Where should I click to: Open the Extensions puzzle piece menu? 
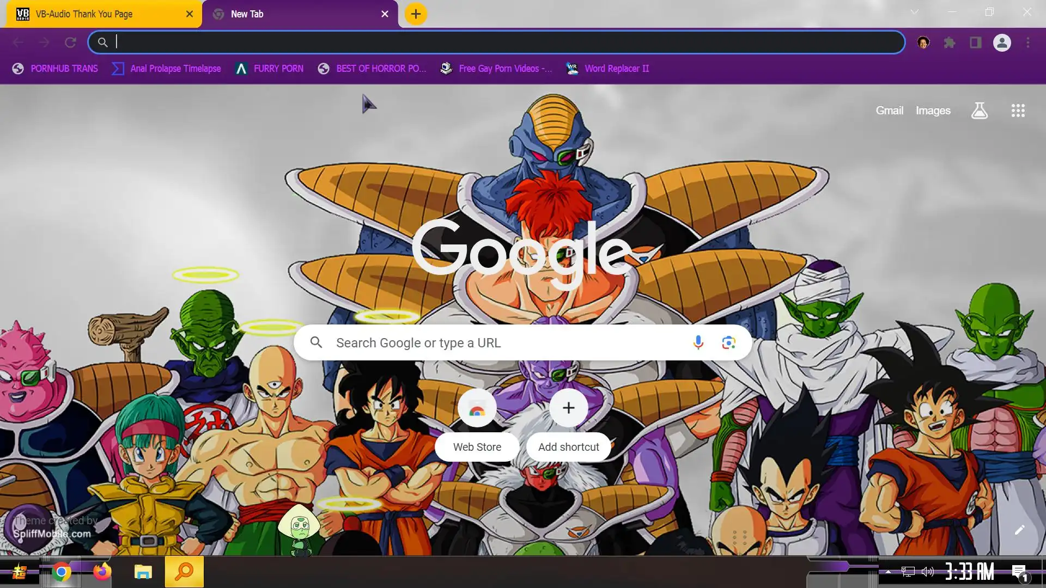(x=950, y=42)
